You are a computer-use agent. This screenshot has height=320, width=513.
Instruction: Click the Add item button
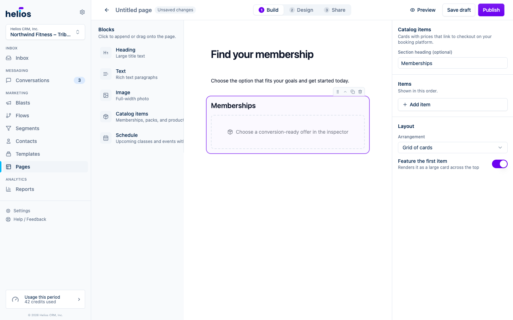452,105
